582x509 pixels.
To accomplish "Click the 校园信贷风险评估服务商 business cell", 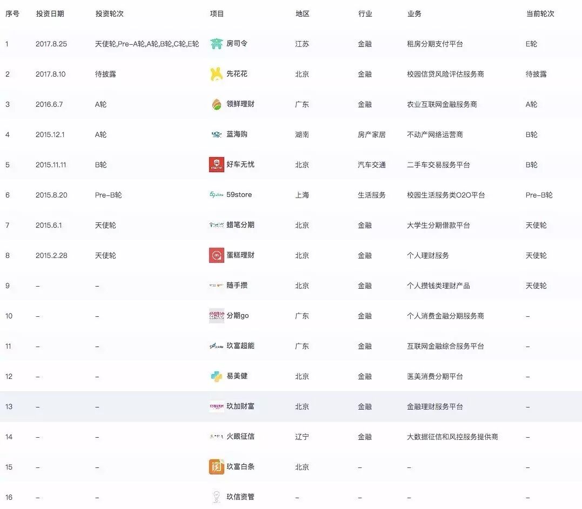I will [445, 74].
